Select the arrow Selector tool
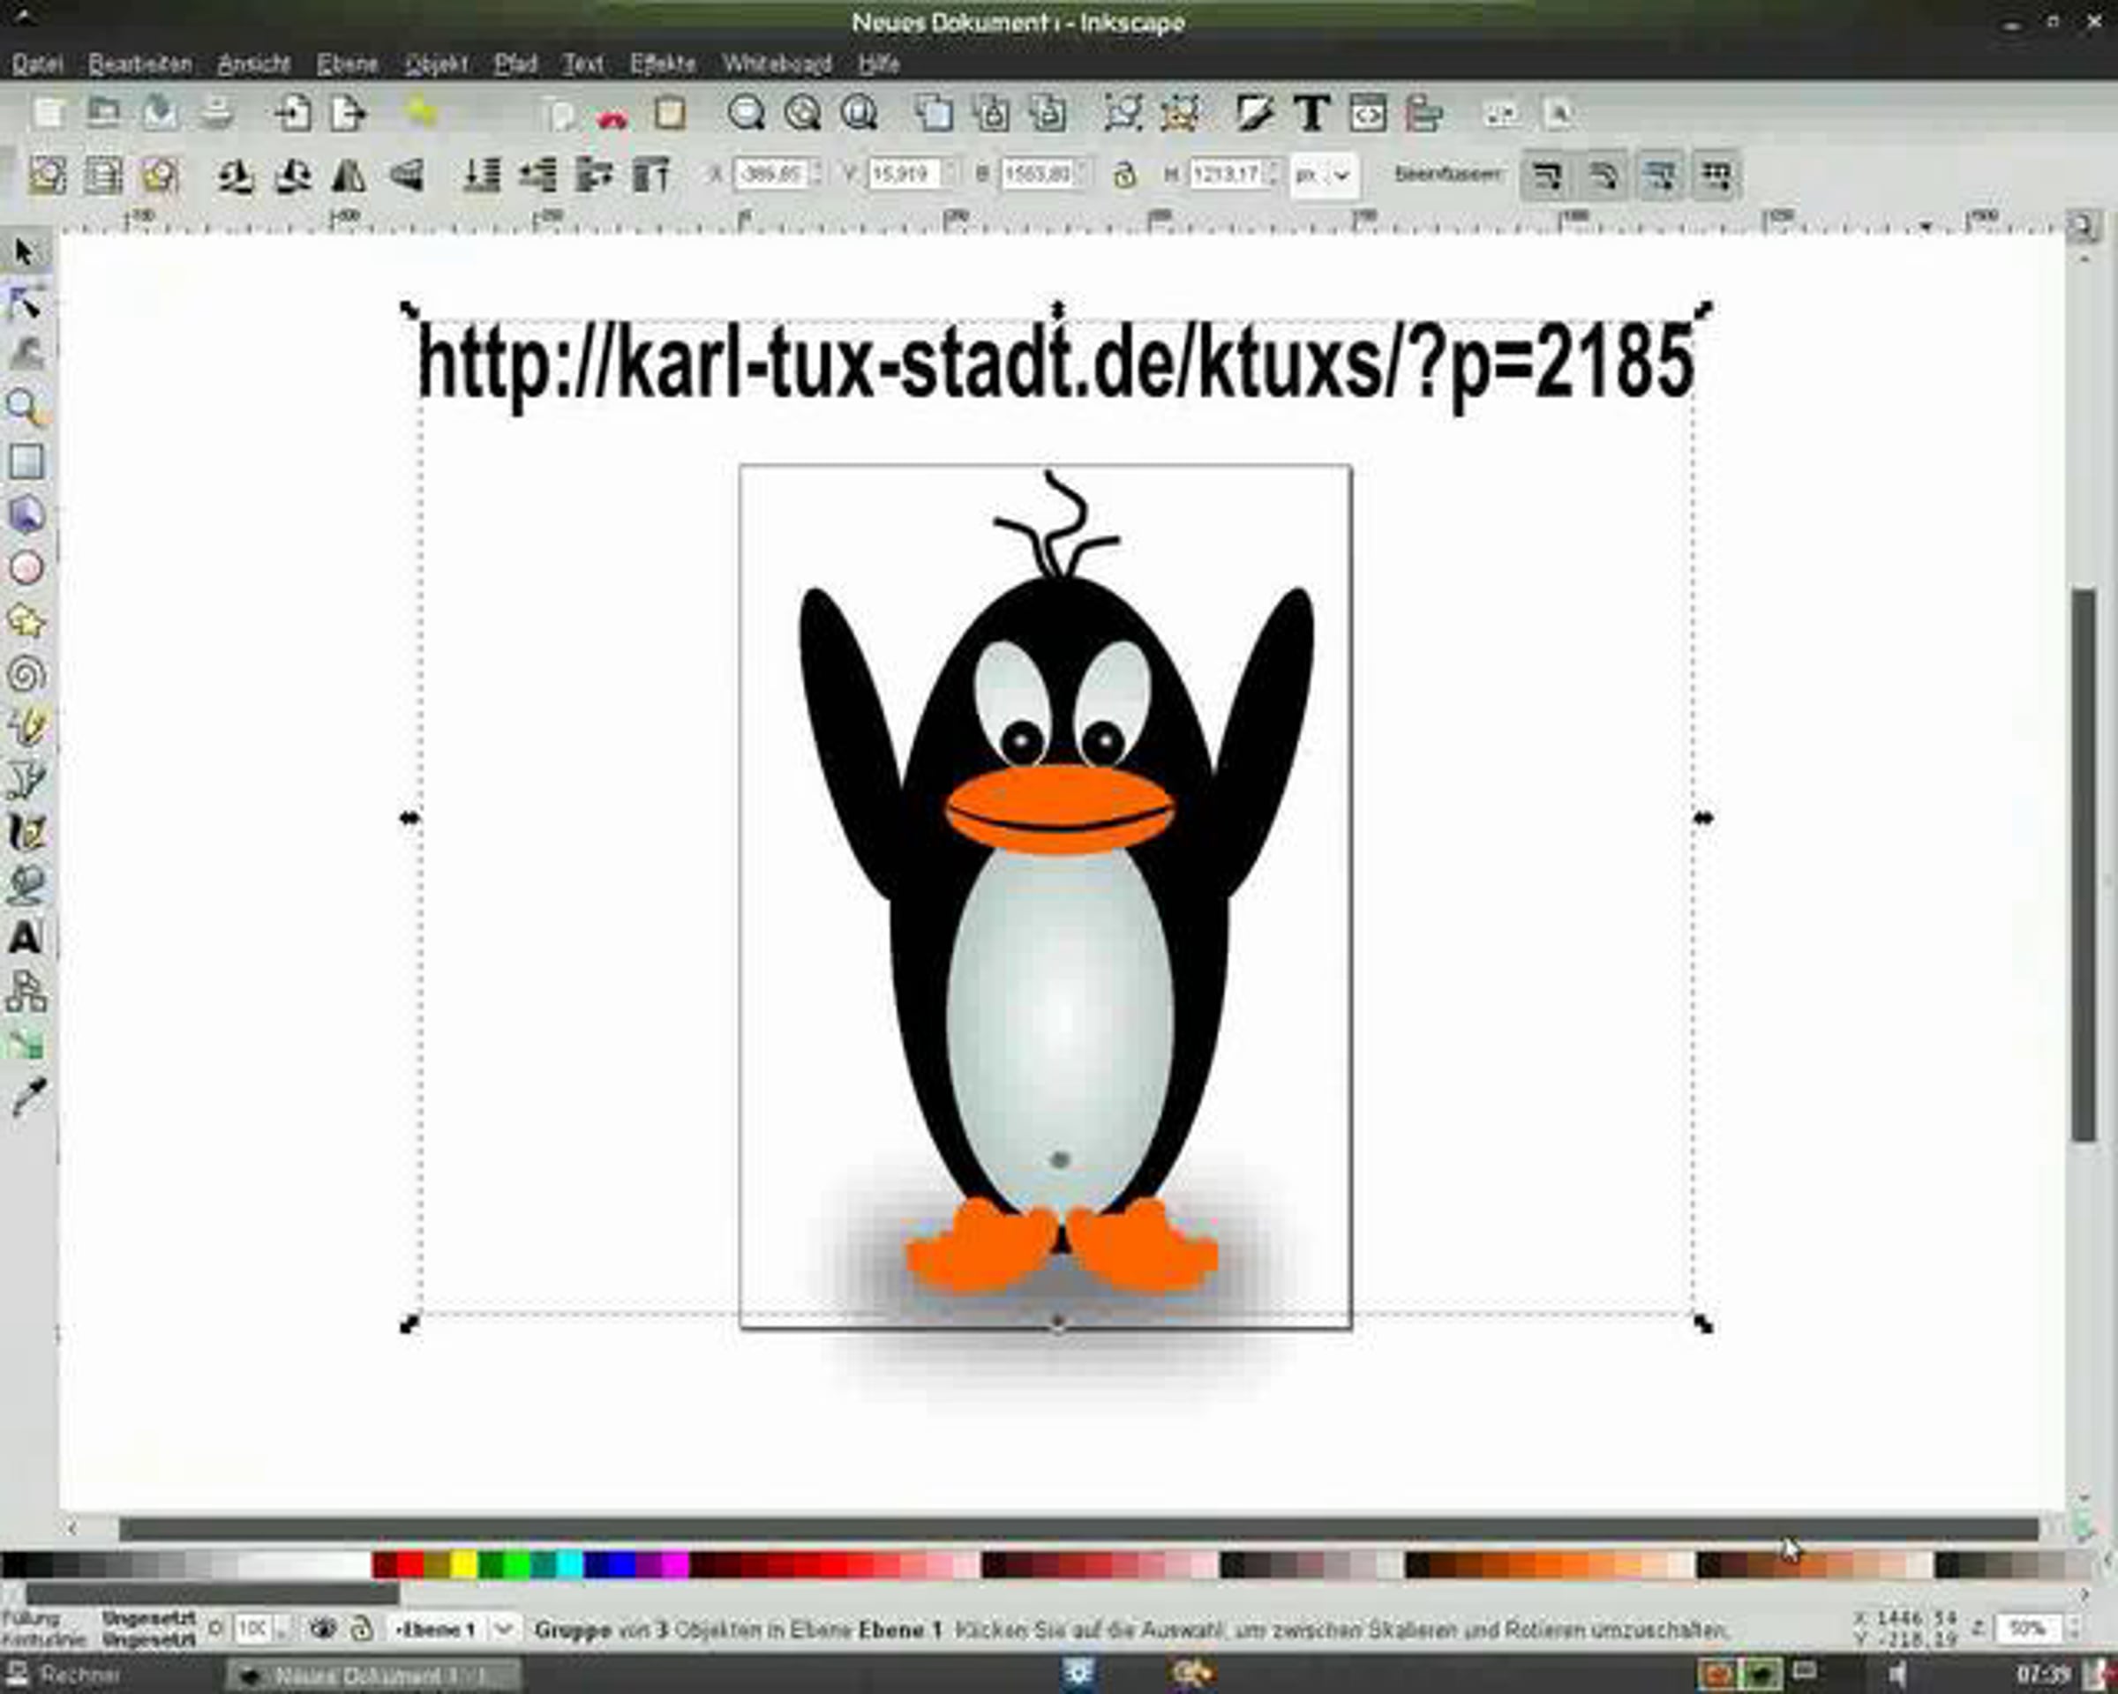Viewport: 2118px width, 1694px height. (26, 252)
